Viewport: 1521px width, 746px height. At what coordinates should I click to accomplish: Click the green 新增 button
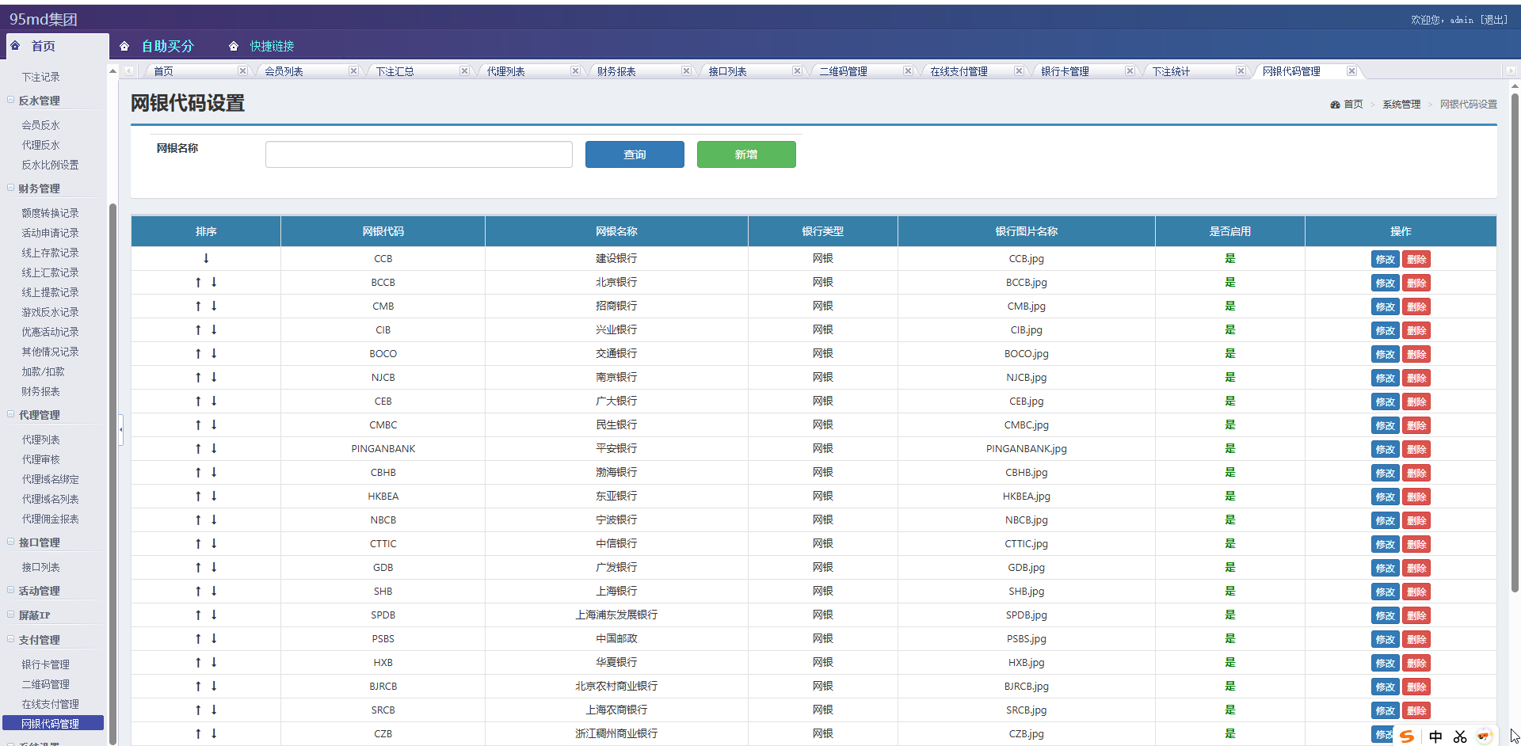coord(746,154)
